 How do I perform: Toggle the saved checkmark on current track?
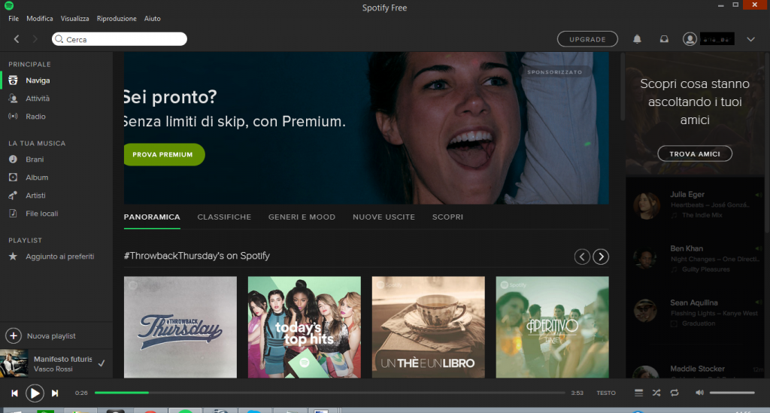coord(102,364)
